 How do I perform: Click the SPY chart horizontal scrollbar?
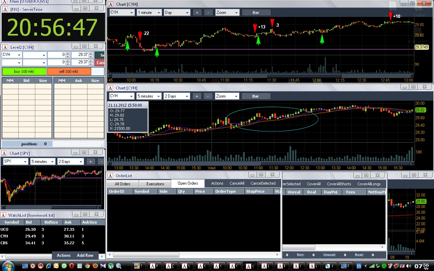[51, 207]
